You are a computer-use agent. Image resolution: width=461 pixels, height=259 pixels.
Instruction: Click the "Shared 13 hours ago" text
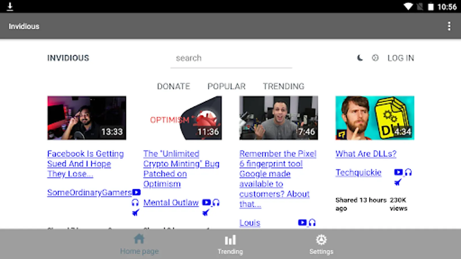pos(361,204)
